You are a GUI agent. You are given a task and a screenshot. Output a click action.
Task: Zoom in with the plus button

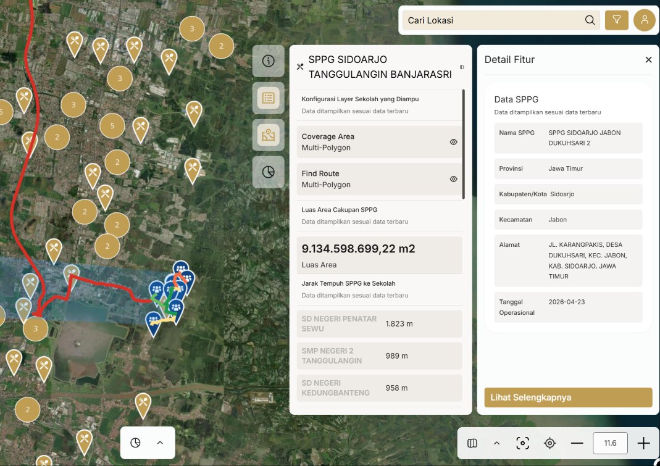643,443
